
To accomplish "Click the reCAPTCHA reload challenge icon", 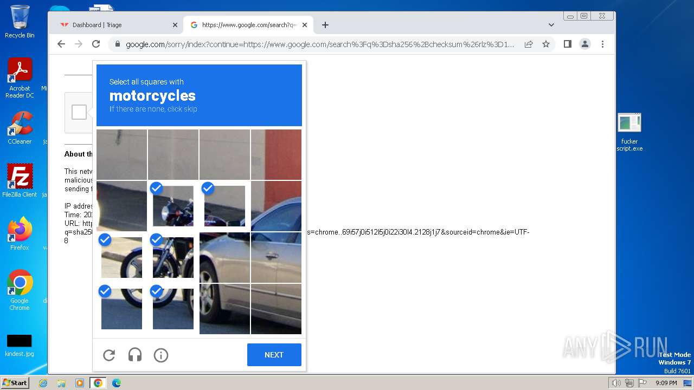I will 109,355.
